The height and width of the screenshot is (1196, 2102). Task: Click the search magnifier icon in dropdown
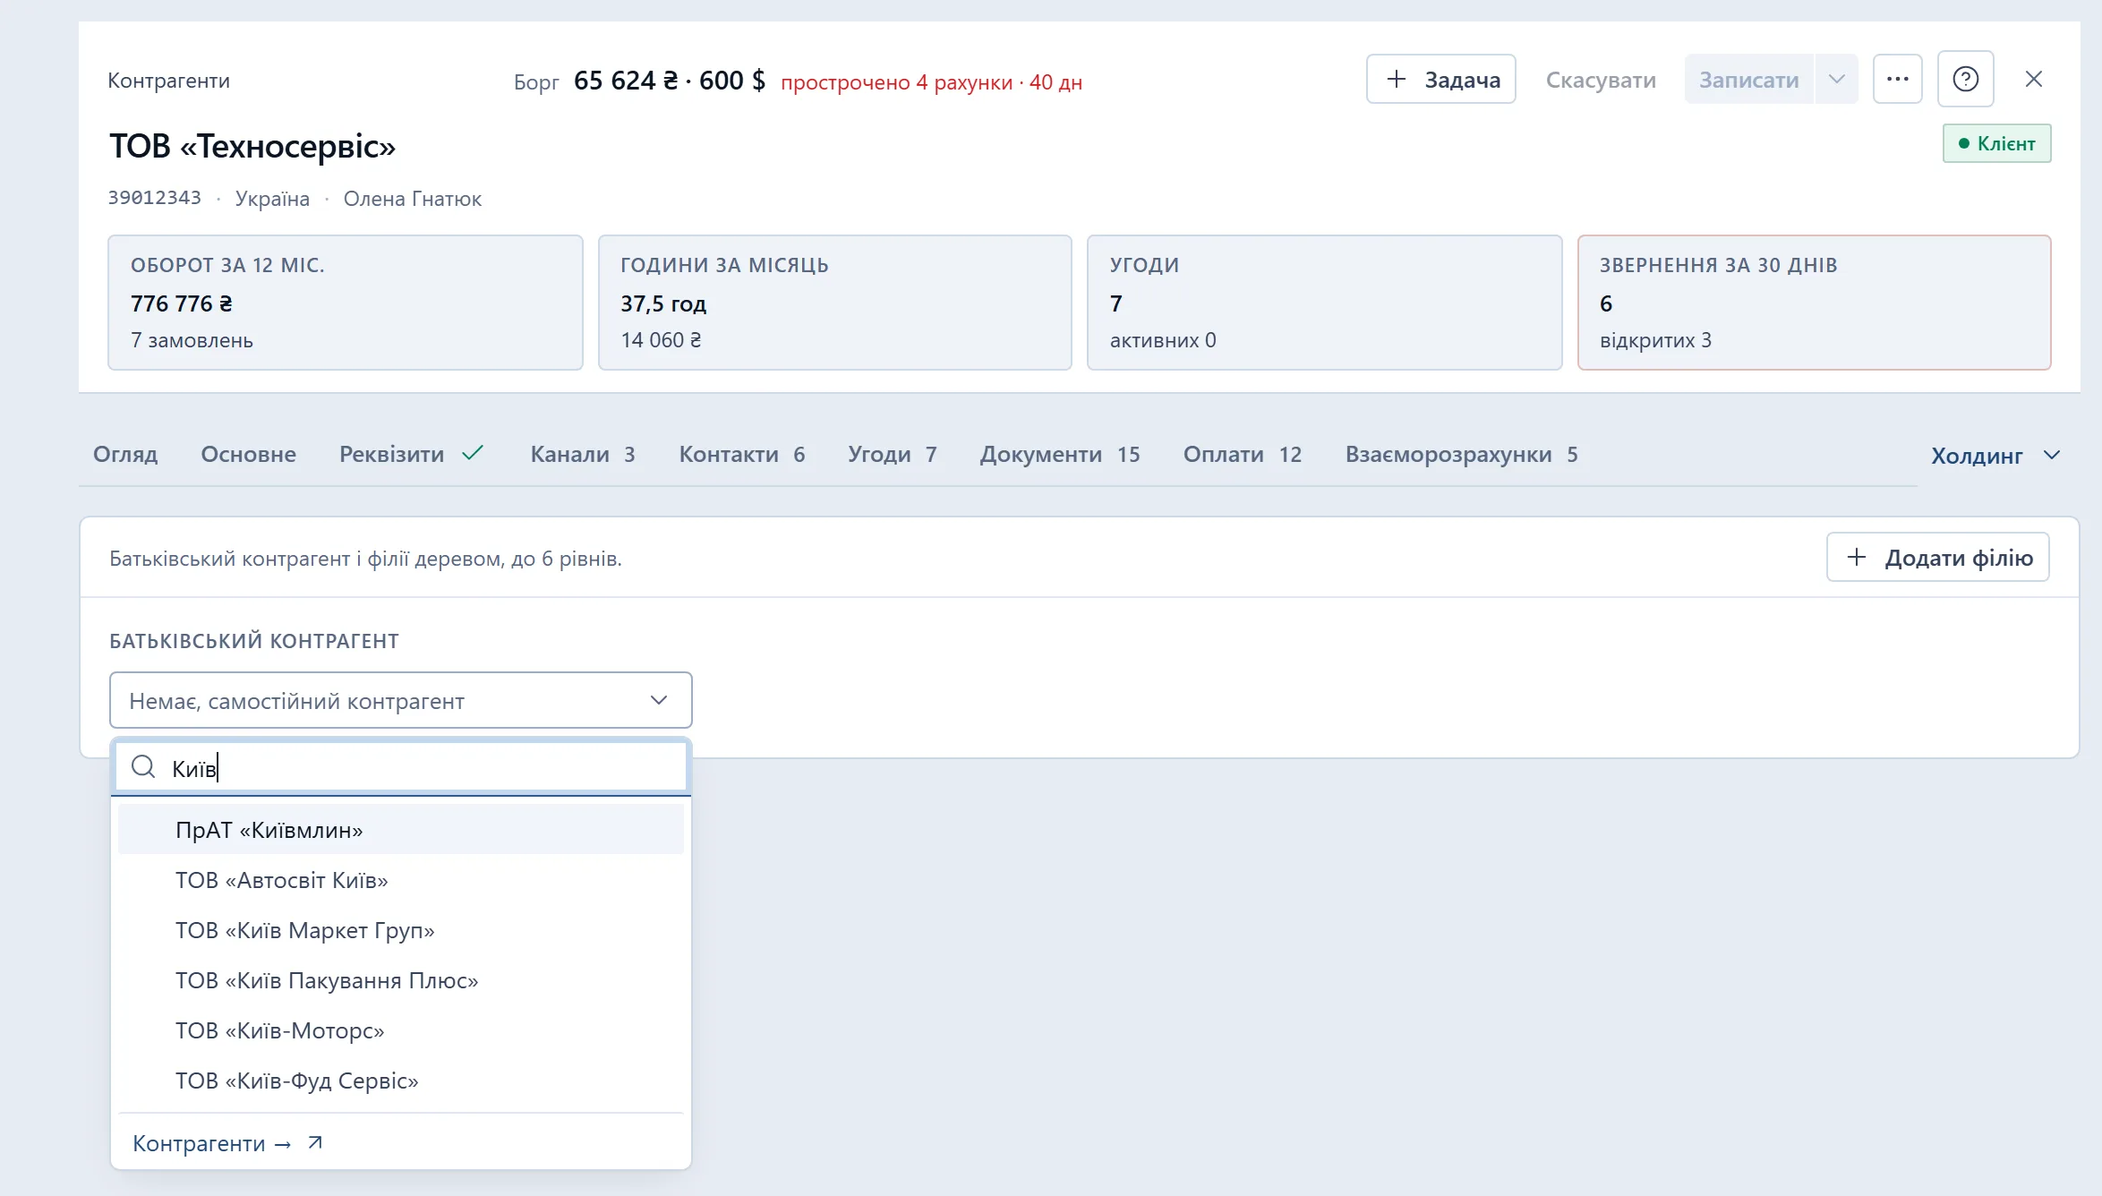143,766
